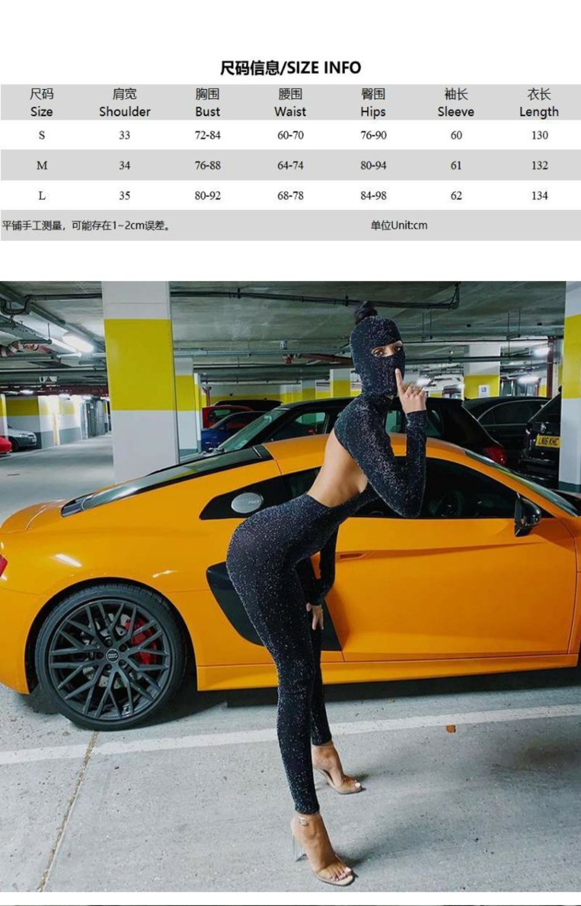Image resolution: width=581 pixels, height=906 pixels.
Task: Click the Sleeve column header
Action: (x=456, y=103)
